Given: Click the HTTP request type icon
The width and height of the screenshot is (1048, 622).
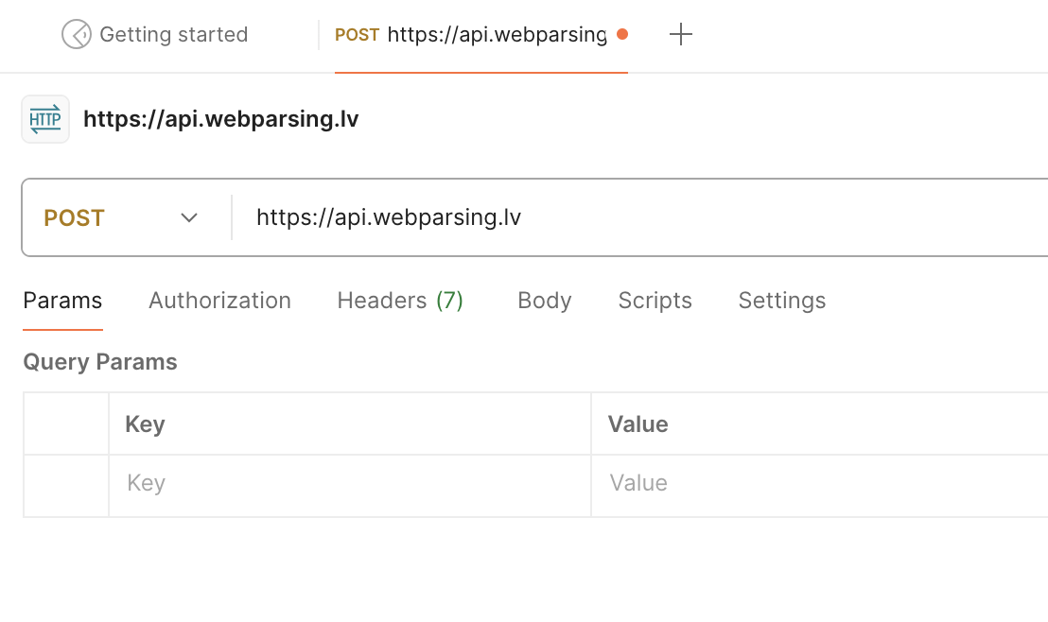Looking at the screenshot, I should [x=45, y=119].
